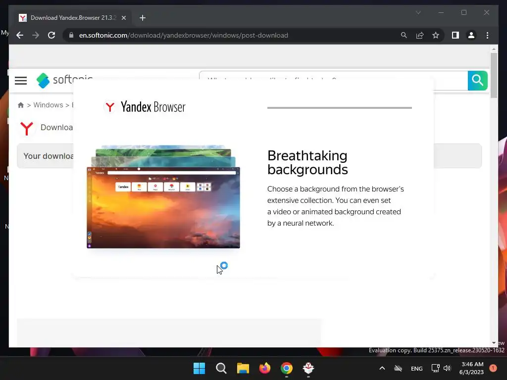507x380 pixels.
Task: Go back to the previous page
Action: pos(20,35)
